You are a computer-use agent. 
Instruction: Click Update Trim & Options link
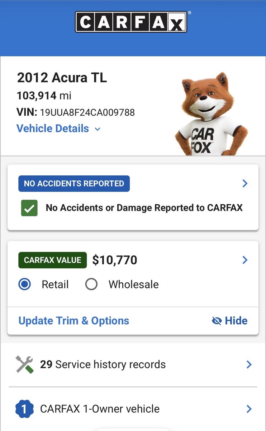[74, 321]
